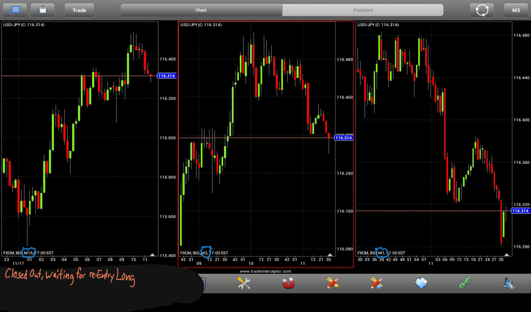This screenshot has height=312, width=531.
Task: Open the drawing tool with info badge
Action: click(377, 283)
